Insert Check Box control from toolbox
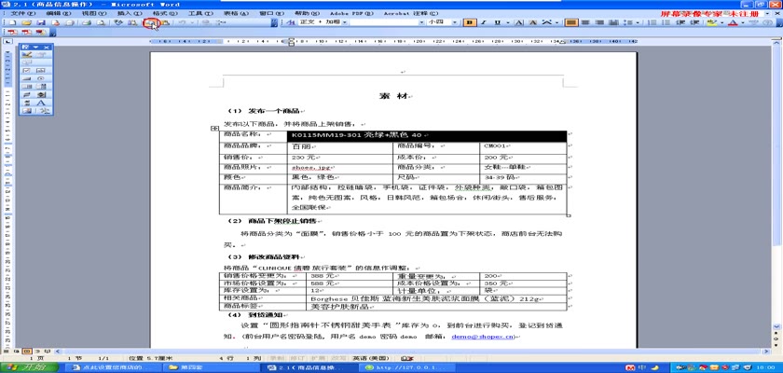Viewport: 783px width, 373px height. (27, 71)
